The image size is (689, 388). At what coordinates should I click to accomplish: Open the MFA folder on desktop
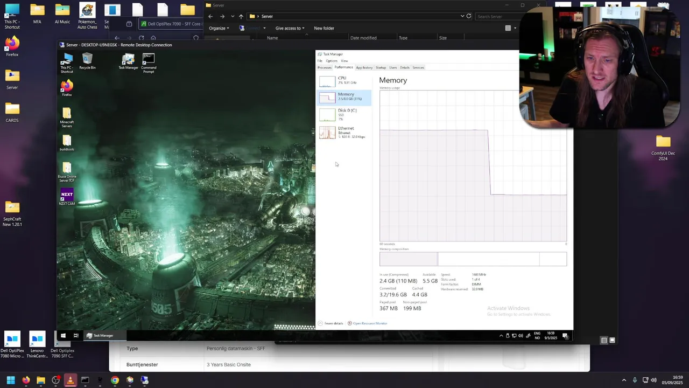[x=37, y=14]
